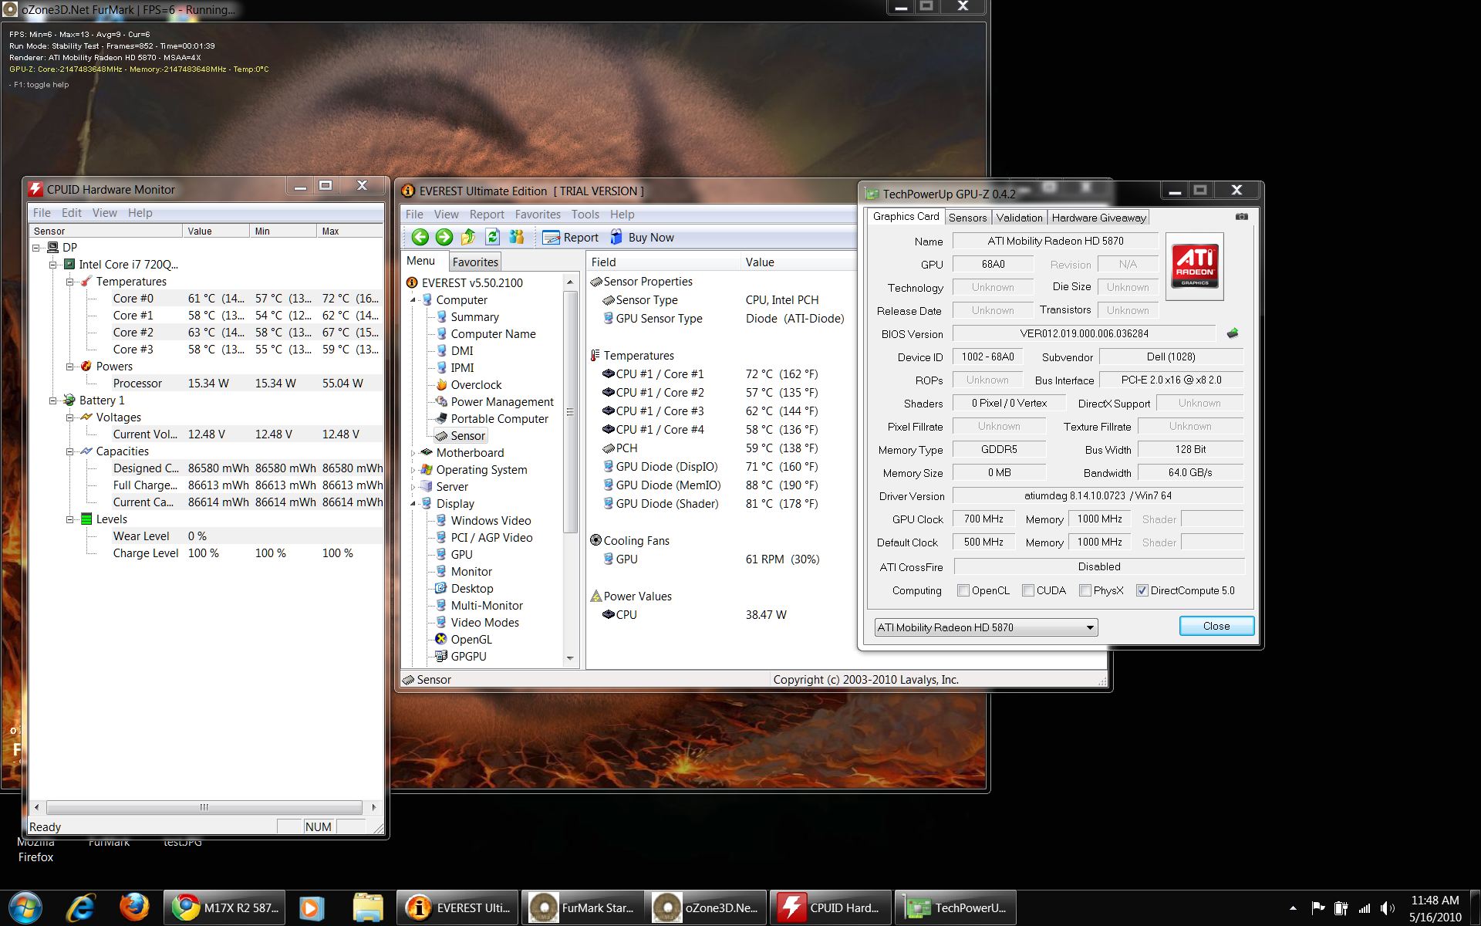Collapse the Levels node in Hardware Monitor

pyautogui.click(x=70, y=519)
